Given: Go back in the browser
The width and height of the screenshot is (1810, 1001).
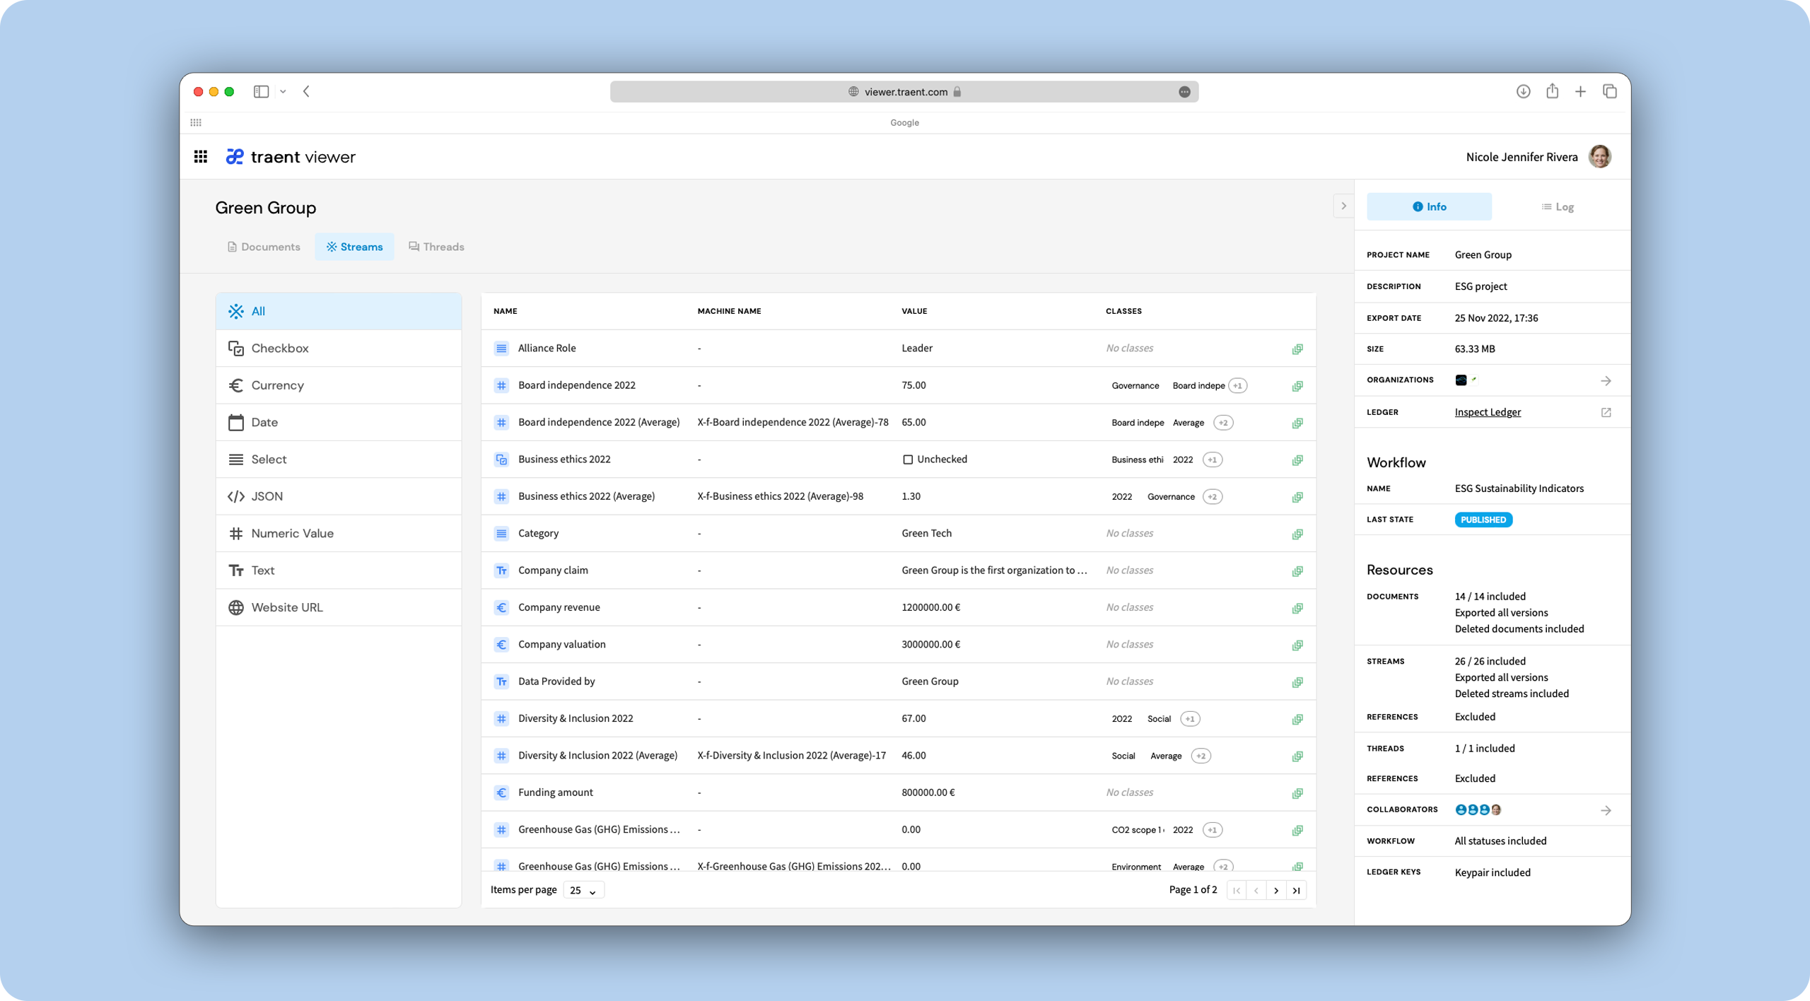Looking at the screenshot, I should click(x=306, y=92).
